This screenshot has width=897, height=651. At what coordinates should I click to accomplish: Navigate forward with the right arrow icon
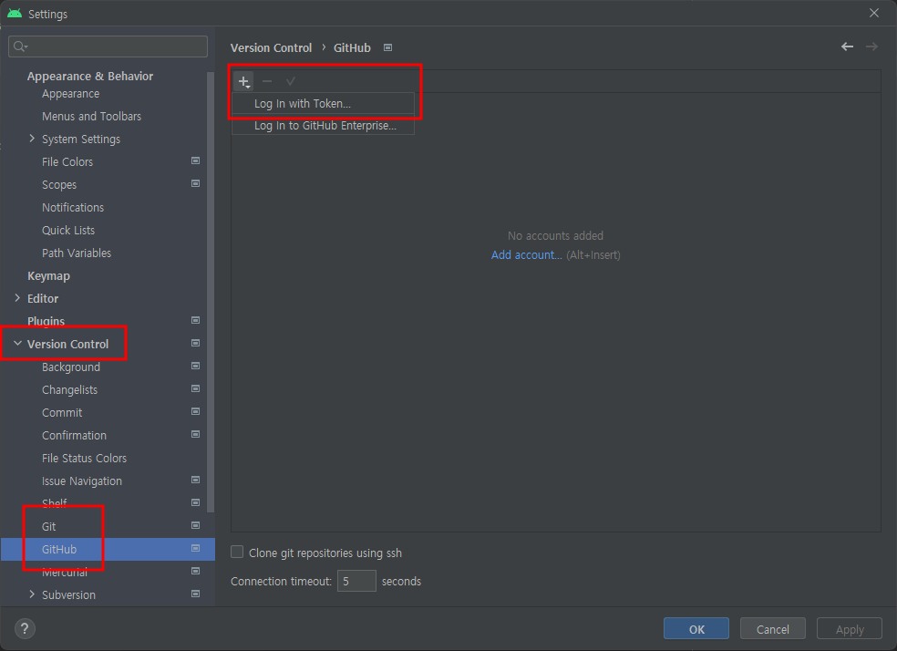[x=871, y=46]
